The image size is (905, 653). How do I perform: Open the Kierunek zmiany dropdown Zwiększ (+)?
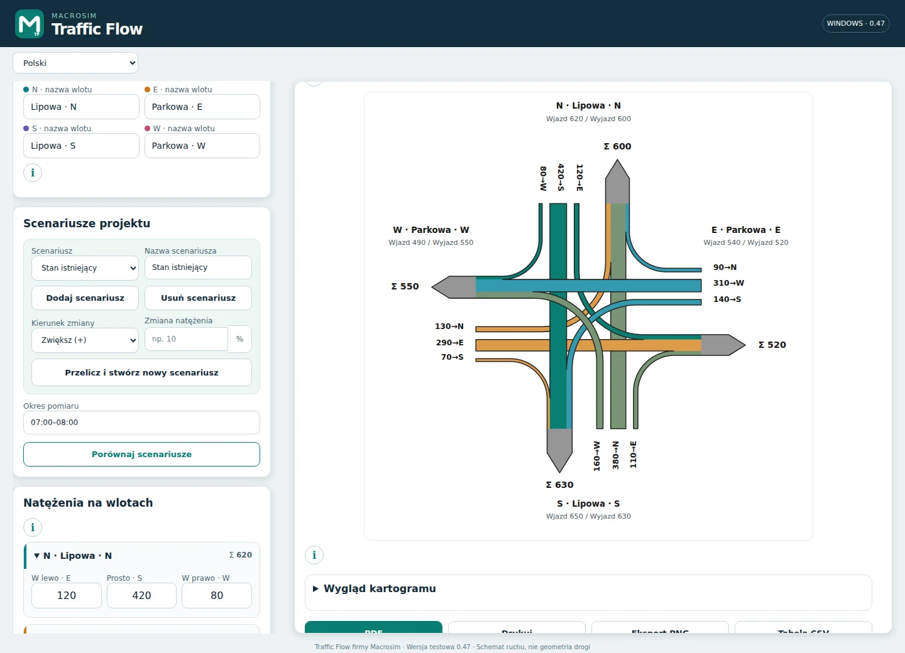click(x=85, y=340)
